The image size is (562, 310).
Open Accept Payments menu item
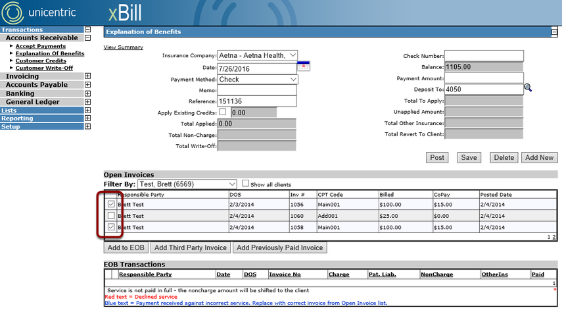(41, 46)
